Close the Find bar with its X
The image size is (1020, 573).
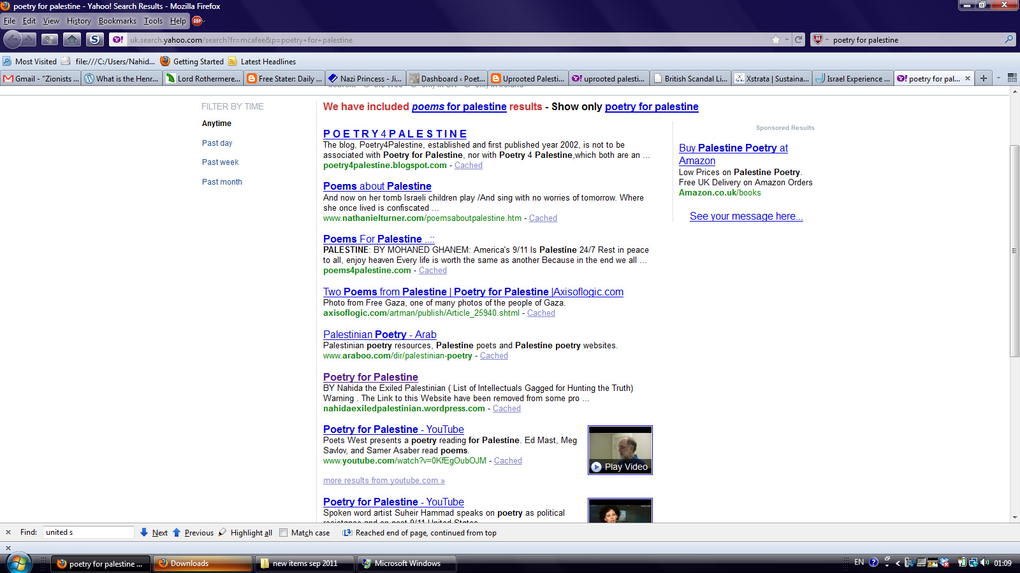(x=8, y=533)
